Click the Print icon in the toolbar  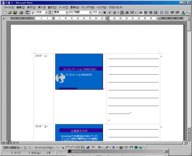click(21, 13)
